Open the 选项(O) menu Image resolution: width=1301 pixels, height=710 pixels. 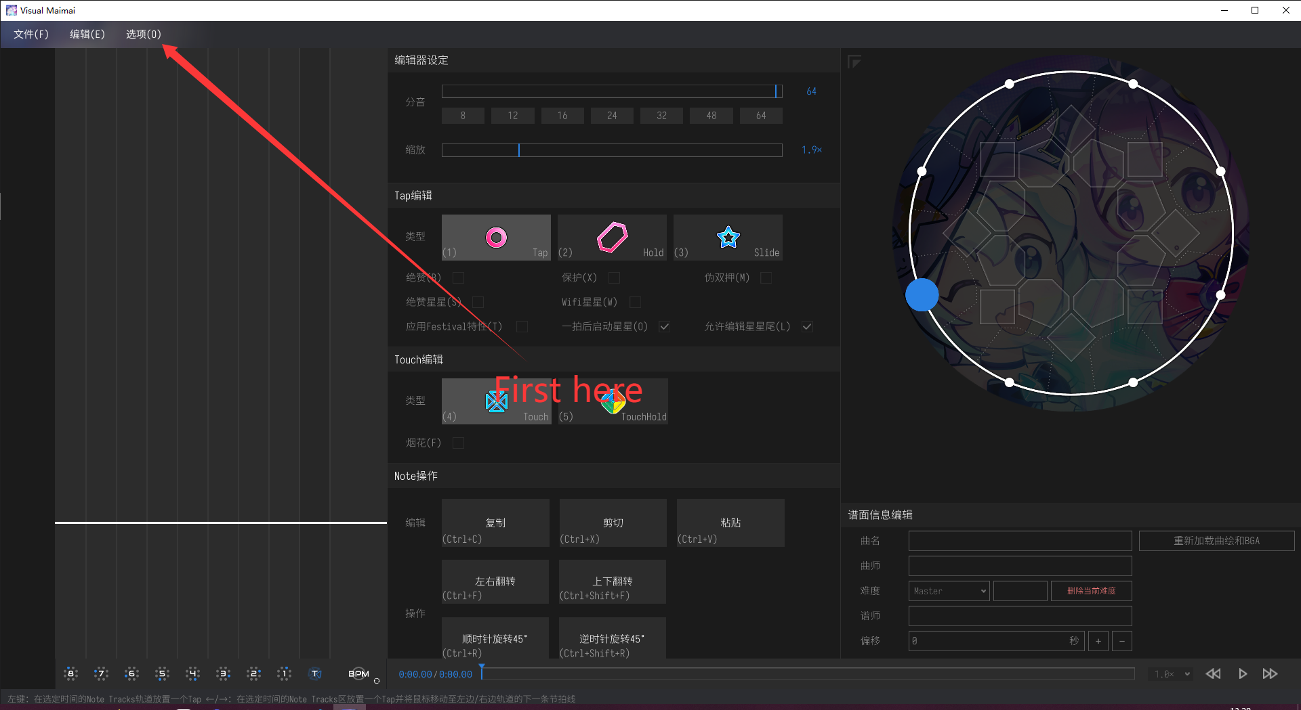[x=143, y=34]
